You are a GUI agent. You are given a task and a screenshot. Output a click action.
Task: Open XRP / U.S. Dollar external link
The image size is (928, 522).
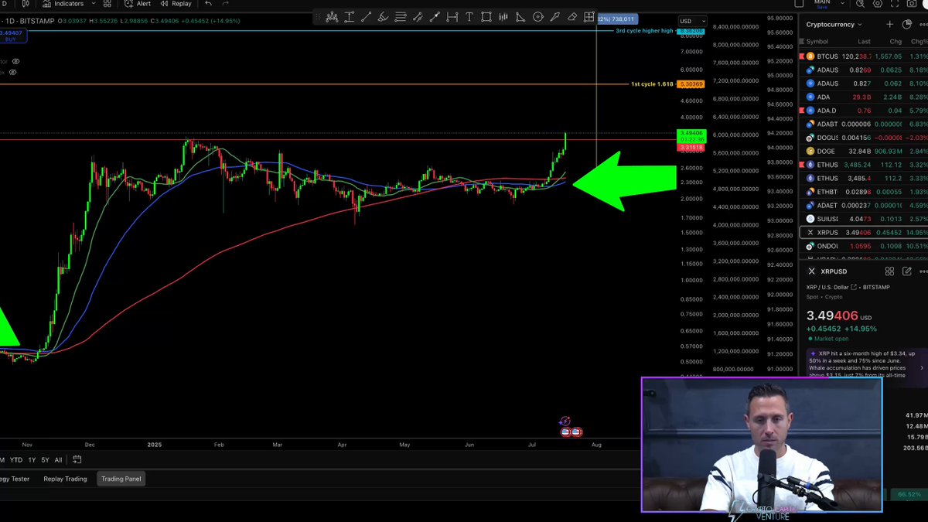[855, 287]
